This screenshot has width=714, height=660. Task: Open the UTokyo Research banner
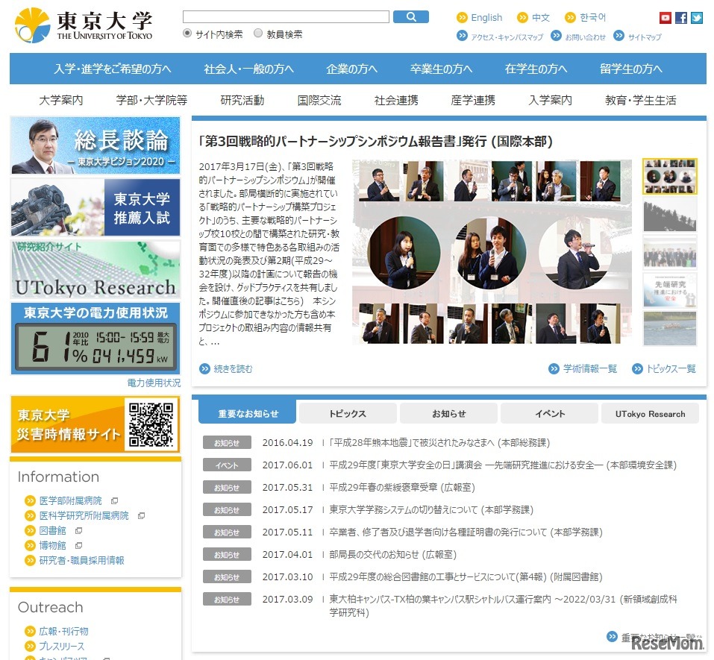pos(95,269)
